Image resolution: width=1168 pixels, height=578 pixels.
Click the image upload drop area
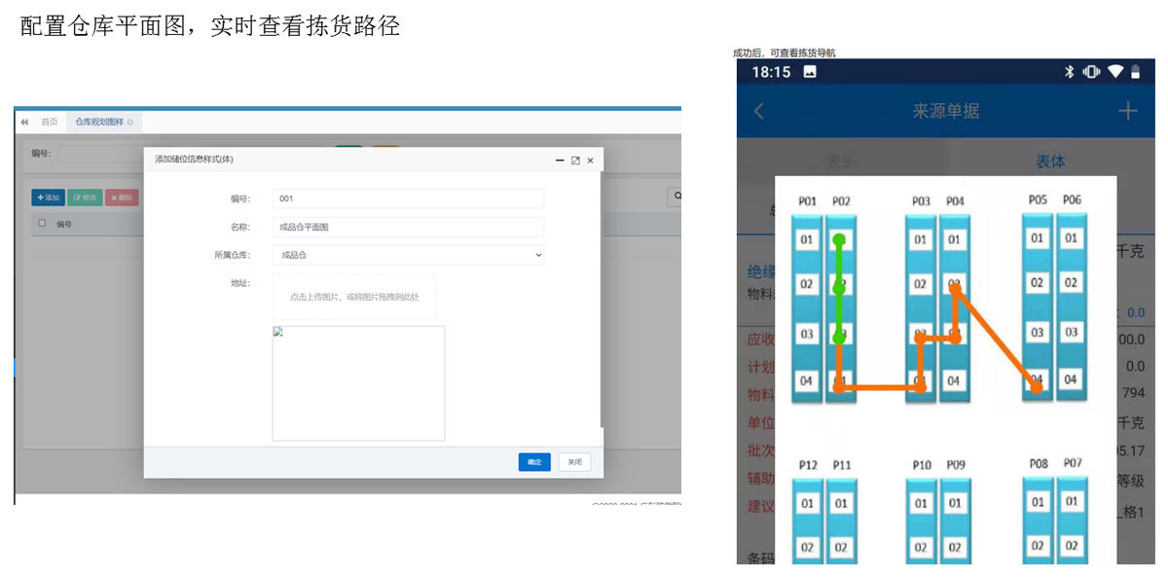coord(354,297)
